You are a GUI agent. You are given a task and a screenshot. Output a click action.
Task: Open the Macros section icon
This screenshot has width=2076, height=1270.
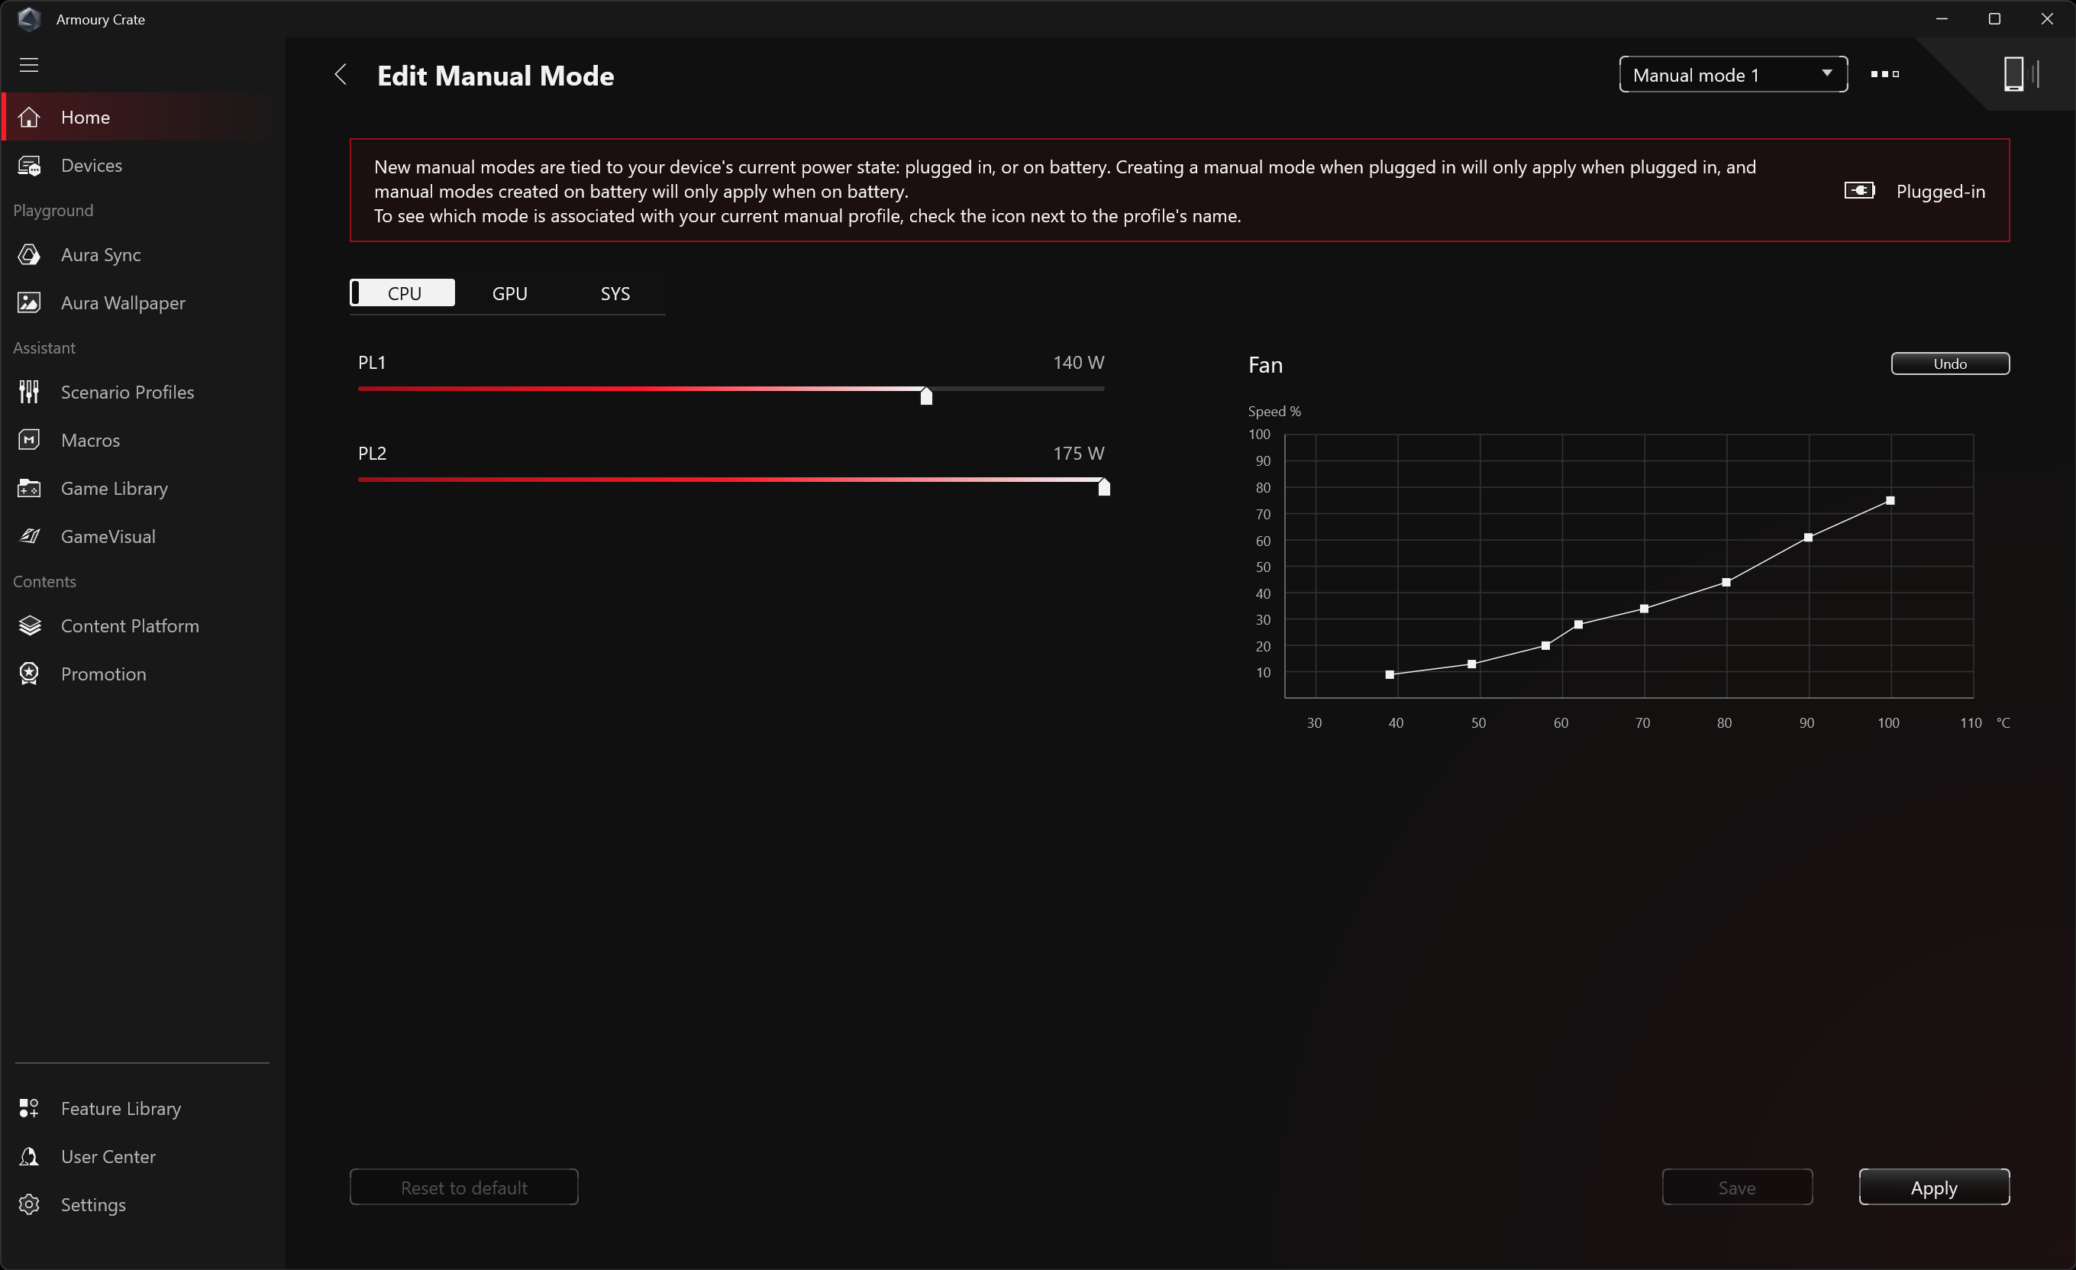point(30,440)
